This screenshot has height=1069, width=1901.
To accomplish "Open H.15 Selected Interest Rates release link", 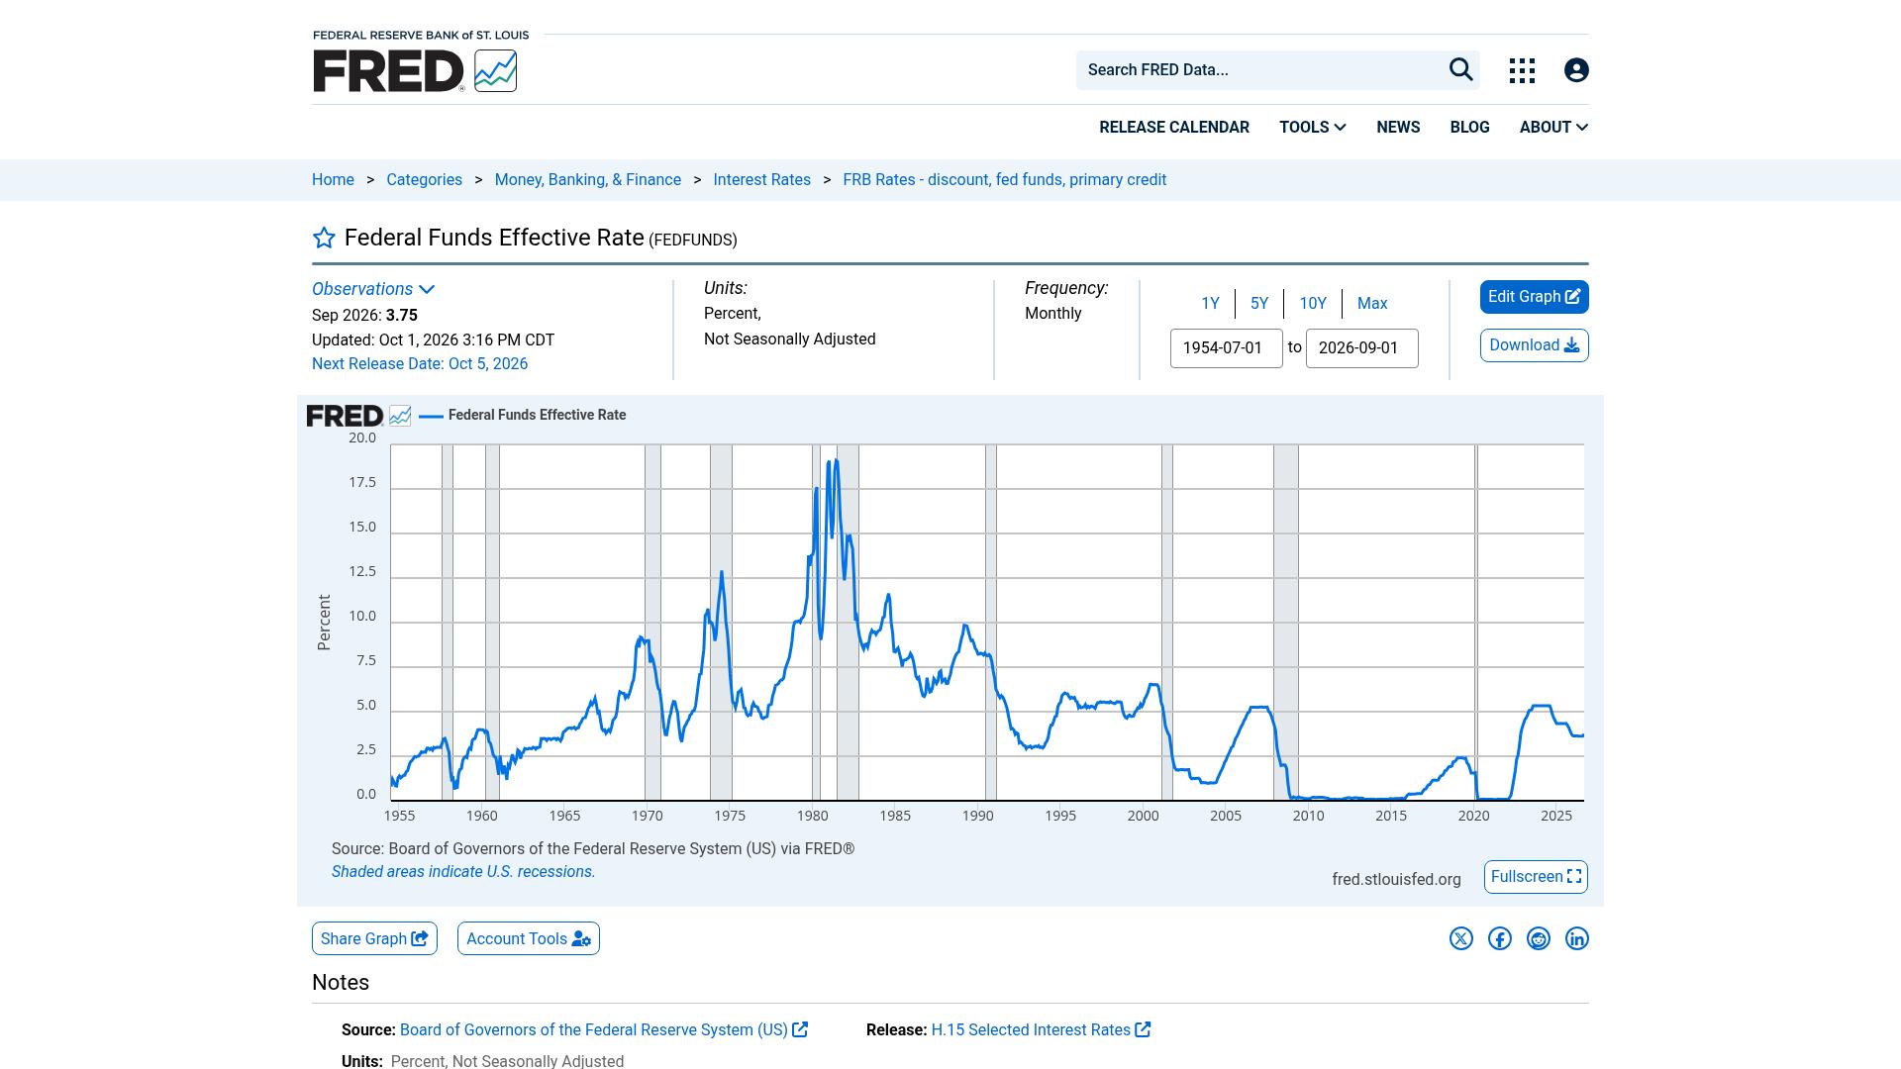I will pyautogui.click(x=1041, y=1030).
